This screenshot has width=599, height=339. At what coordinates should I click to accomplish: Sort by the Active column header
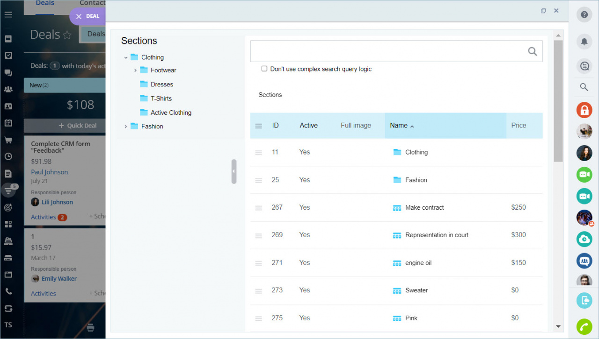[308, 126]
